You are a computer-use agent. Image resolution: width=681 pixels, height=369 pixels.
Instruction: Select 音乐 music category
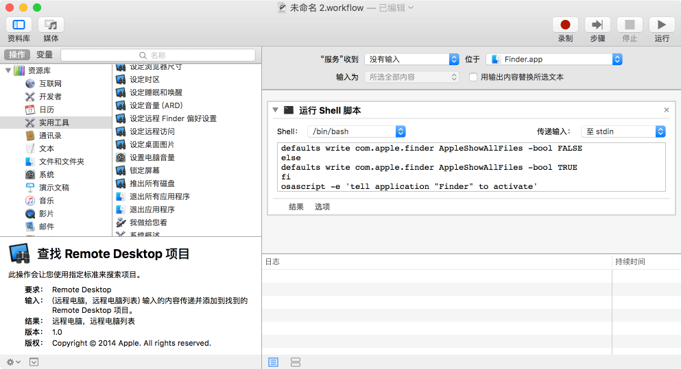pyautogui.click(x=47, y=201)
